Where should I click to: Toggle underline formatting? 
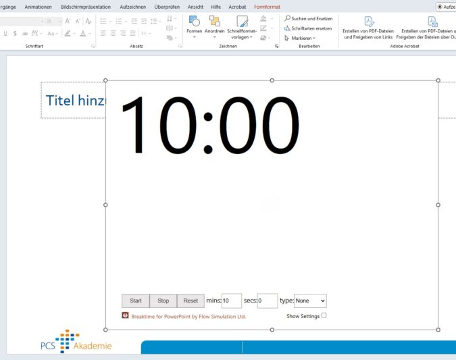coord(5,34)
